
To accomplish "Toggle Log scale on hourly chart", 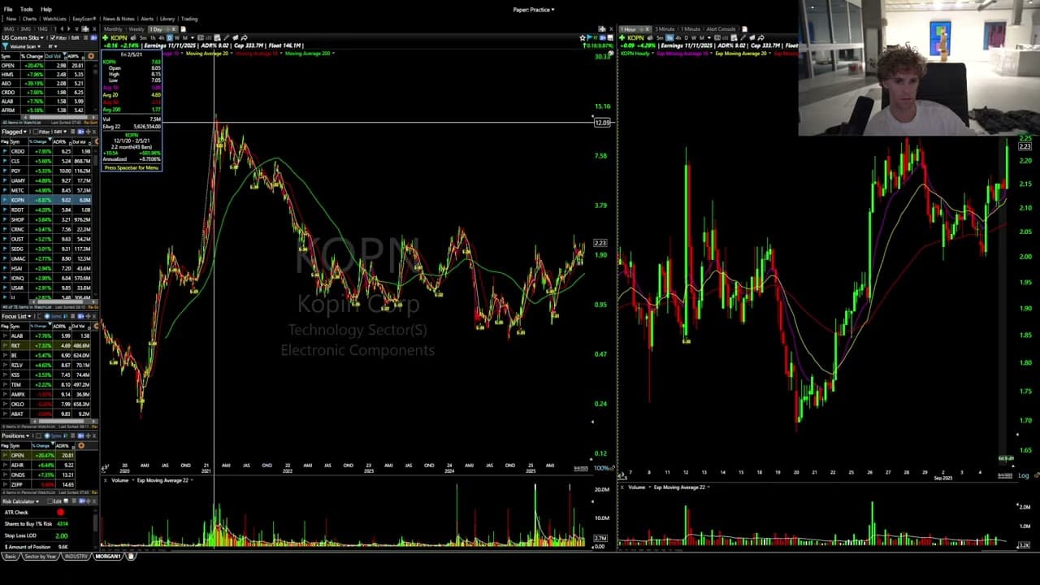I will coord(1024,475).
